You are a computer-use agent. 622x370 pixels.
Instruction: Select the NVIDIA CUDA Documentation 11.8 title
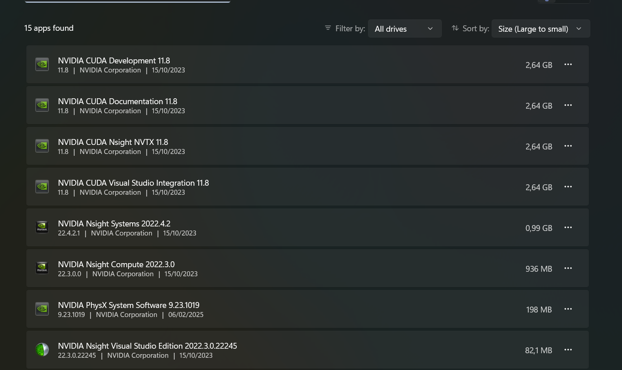point(118,101)
